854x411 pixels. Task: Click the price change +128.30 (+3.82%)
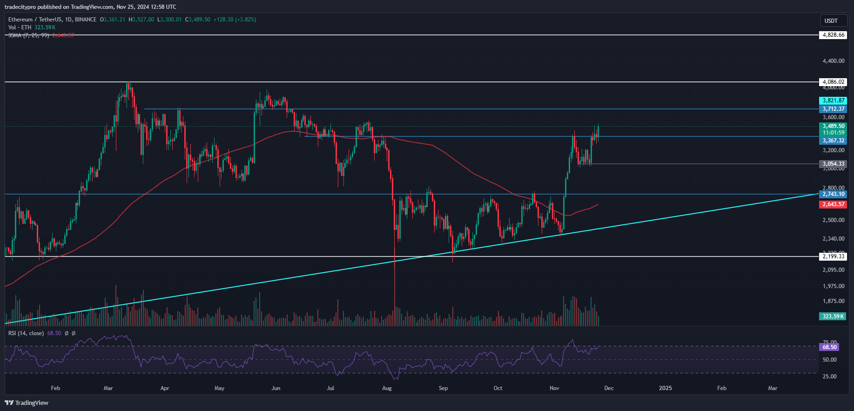235,20
